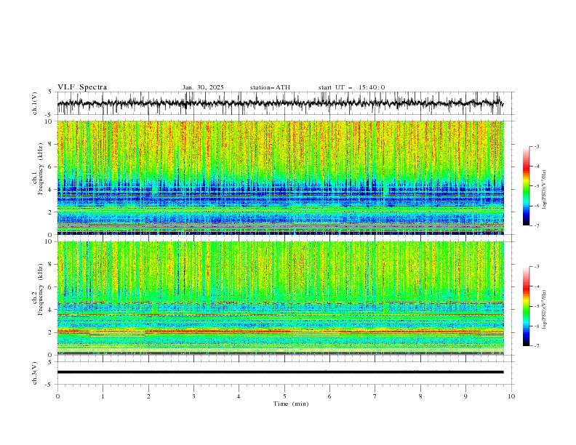Screen dimensions: 576x445
Task: Click the "-3" tick on ch.1 colorbar
Action: tap(536, 146)
